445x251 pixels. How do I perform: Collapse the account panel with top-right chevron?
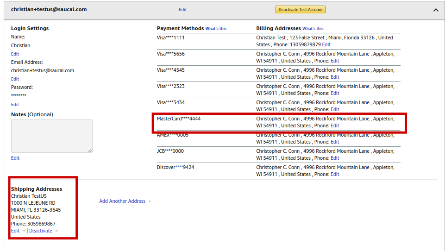coord(435,10)
